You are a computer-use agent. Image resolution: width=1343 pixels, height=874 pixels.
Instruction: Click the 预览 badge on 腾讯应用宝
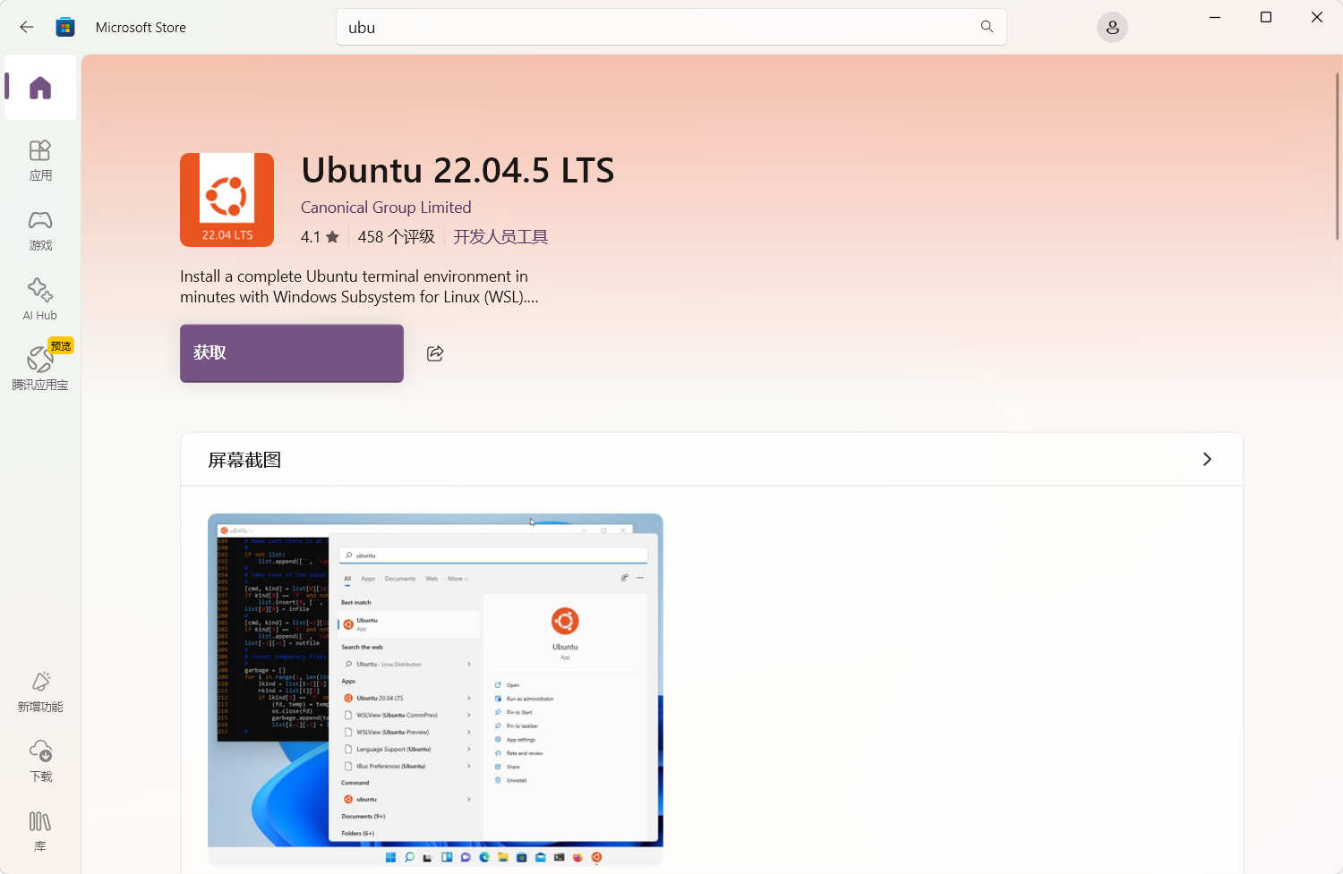click(61, 346)
